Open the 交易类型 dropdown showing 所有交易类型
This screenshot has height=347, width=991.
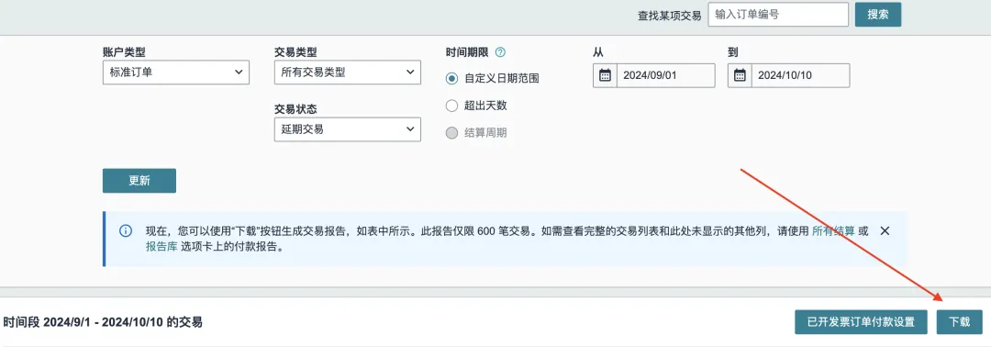pos(348,72)
